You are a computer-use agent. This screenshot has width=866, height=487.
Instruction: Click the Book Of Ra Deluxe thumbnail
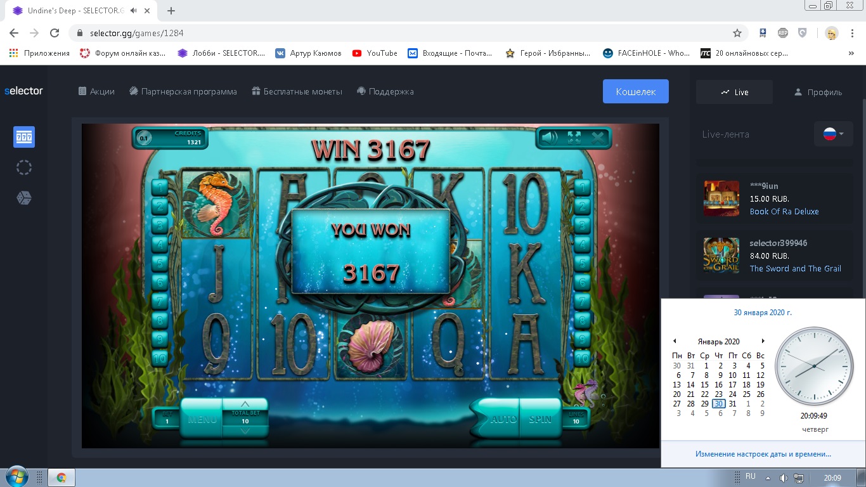click(721, 198)
